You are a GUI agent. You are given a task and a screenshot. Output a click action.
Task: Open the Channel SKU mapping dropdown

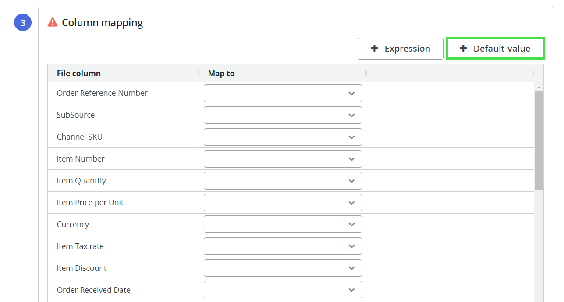pos(283,137)
